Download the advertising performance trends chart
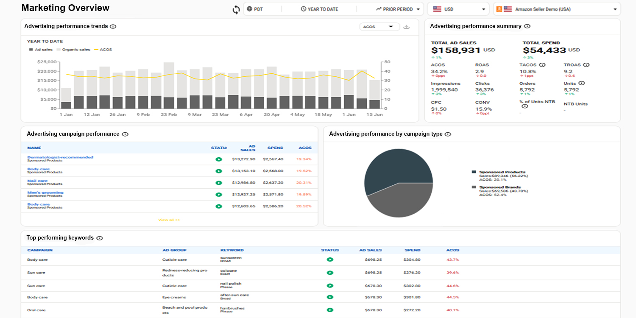636x318 pixels. point(406,27)
